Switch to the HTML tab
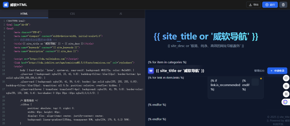 [24, 14]
